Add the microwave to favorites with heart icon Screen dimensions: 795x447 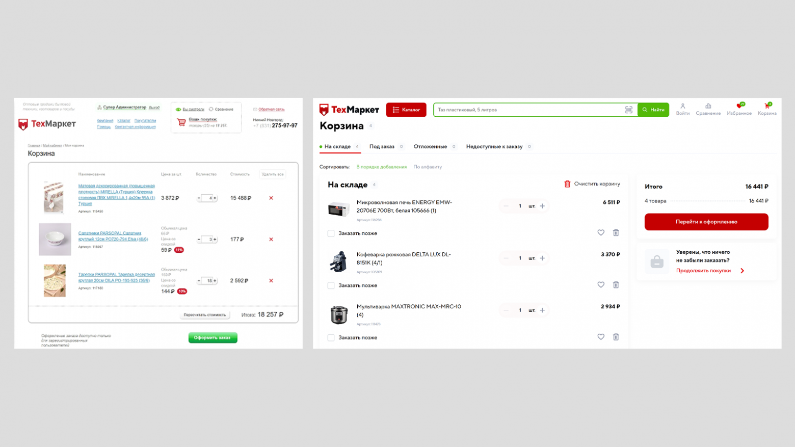tap(601, 232)
